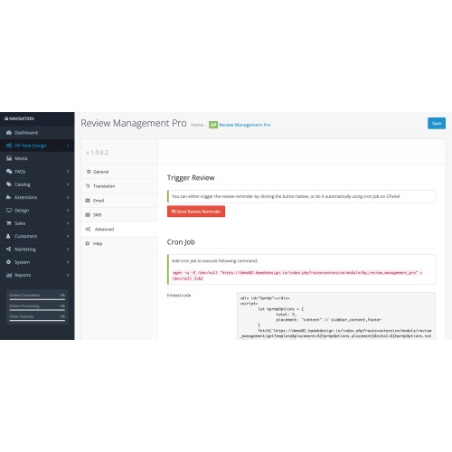Select the SMS tab
Image resolution: width=452 pixels, height=452 pixels.
point(119,215)
